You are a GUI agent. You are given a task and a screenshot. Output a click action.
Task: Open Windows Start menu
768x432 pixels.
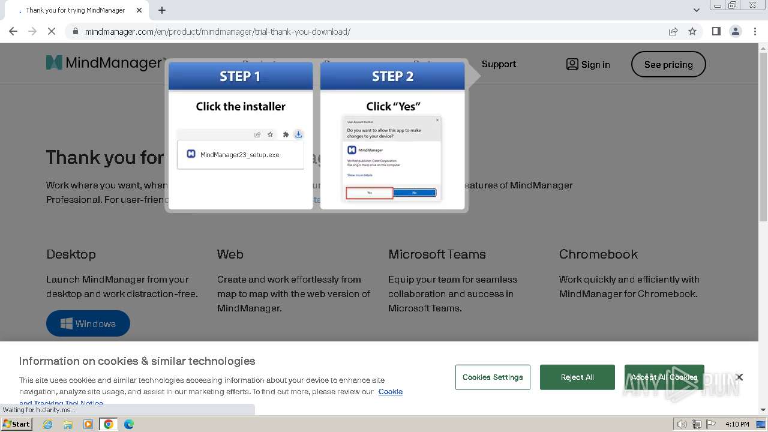click(17, 424)
